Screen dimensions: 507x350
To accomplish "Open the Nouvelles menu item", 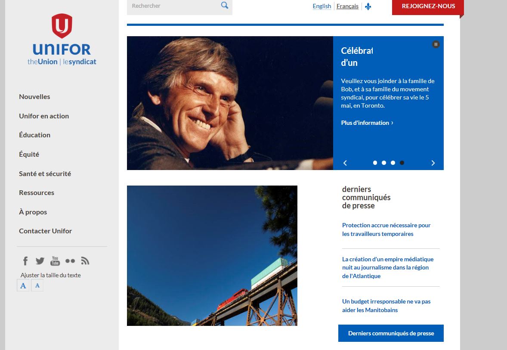I will (x=34, y=97).
